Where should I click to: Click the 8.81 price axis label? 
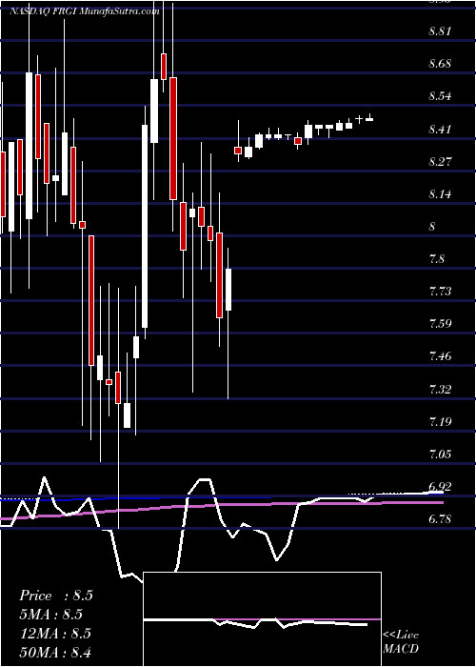pyautogui.click(x=440, y=31)
